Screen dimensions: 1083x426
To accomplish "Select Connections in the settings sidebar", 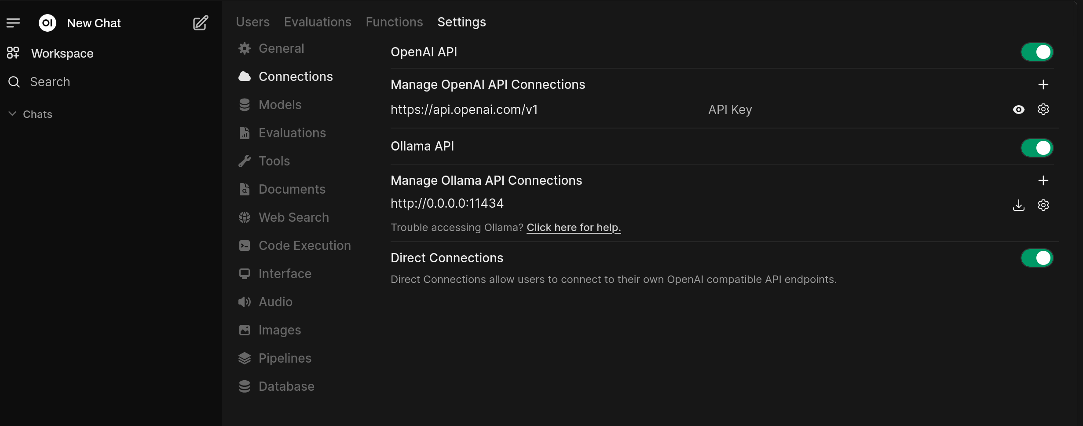I will 296,77.
